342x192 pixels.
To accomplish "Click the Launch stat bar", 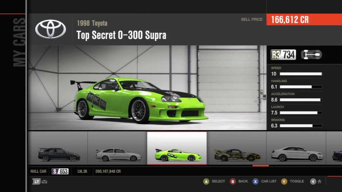I will pyautogui.click(x=301, y=113).
